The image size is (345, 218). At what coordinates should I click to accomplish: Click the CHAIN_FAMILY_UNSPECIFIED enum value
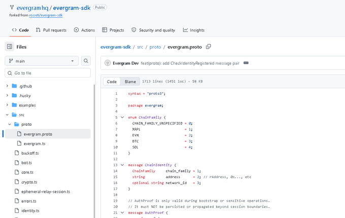[157, 124]
